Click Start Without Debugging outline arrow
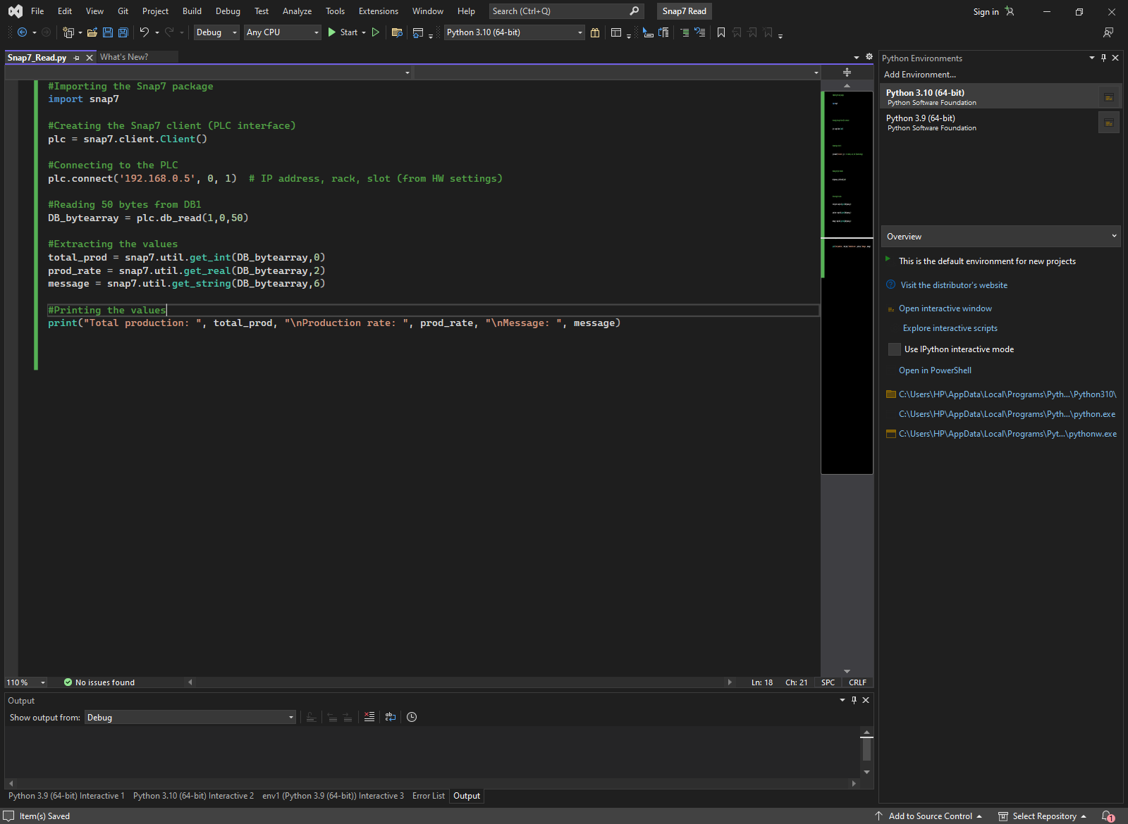Screen dimensions: 1128x824 tap(376, 32)
